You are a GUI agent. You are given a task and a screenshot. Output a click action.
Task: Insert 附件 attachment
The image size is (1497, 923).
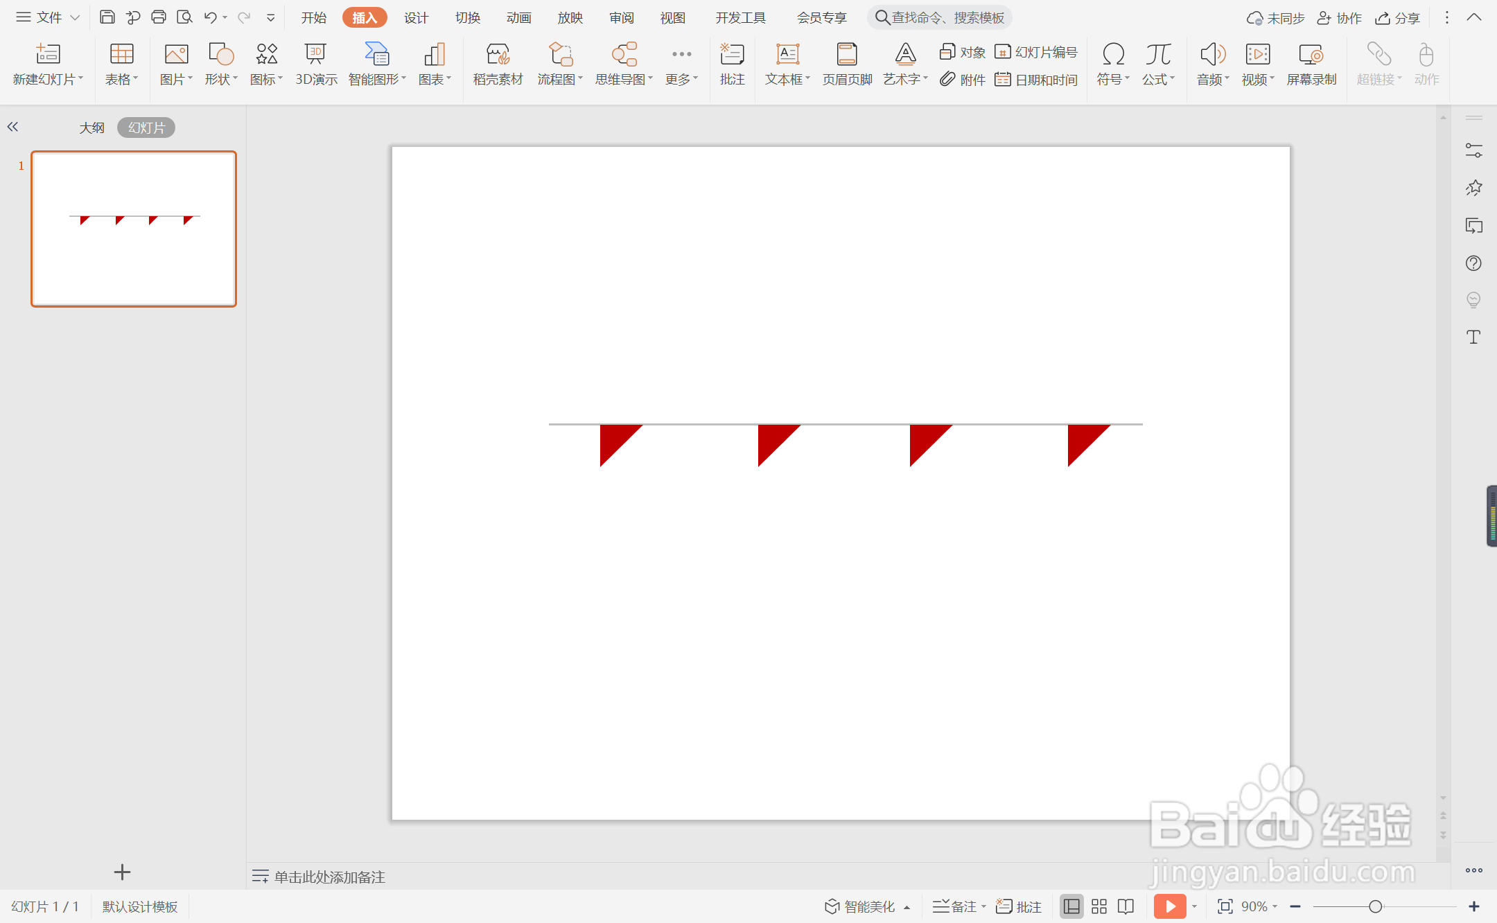(x=962, y=80)
